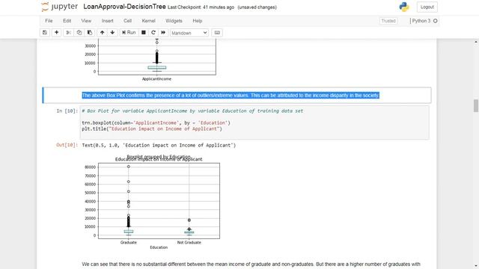This screenshot has height=269, width=479.
Task: Open the cell type Markdown dropdown
Action: (189, 33)
